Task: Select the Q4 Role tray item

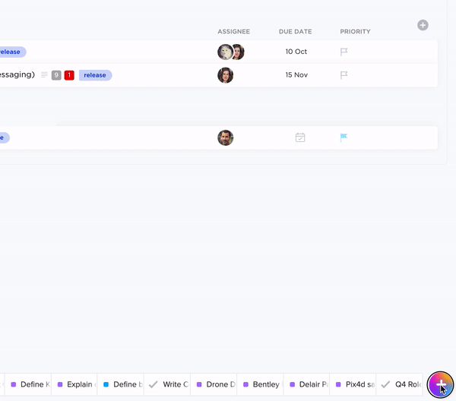Action: (402, 384)
